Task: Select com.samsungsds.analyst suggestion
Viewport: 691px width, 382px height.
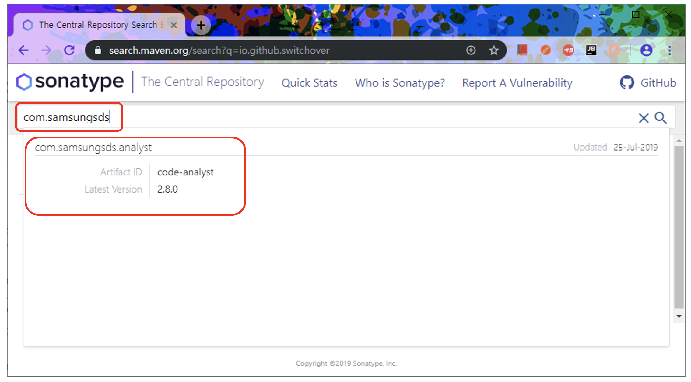Action: click(x=93, y=148)
